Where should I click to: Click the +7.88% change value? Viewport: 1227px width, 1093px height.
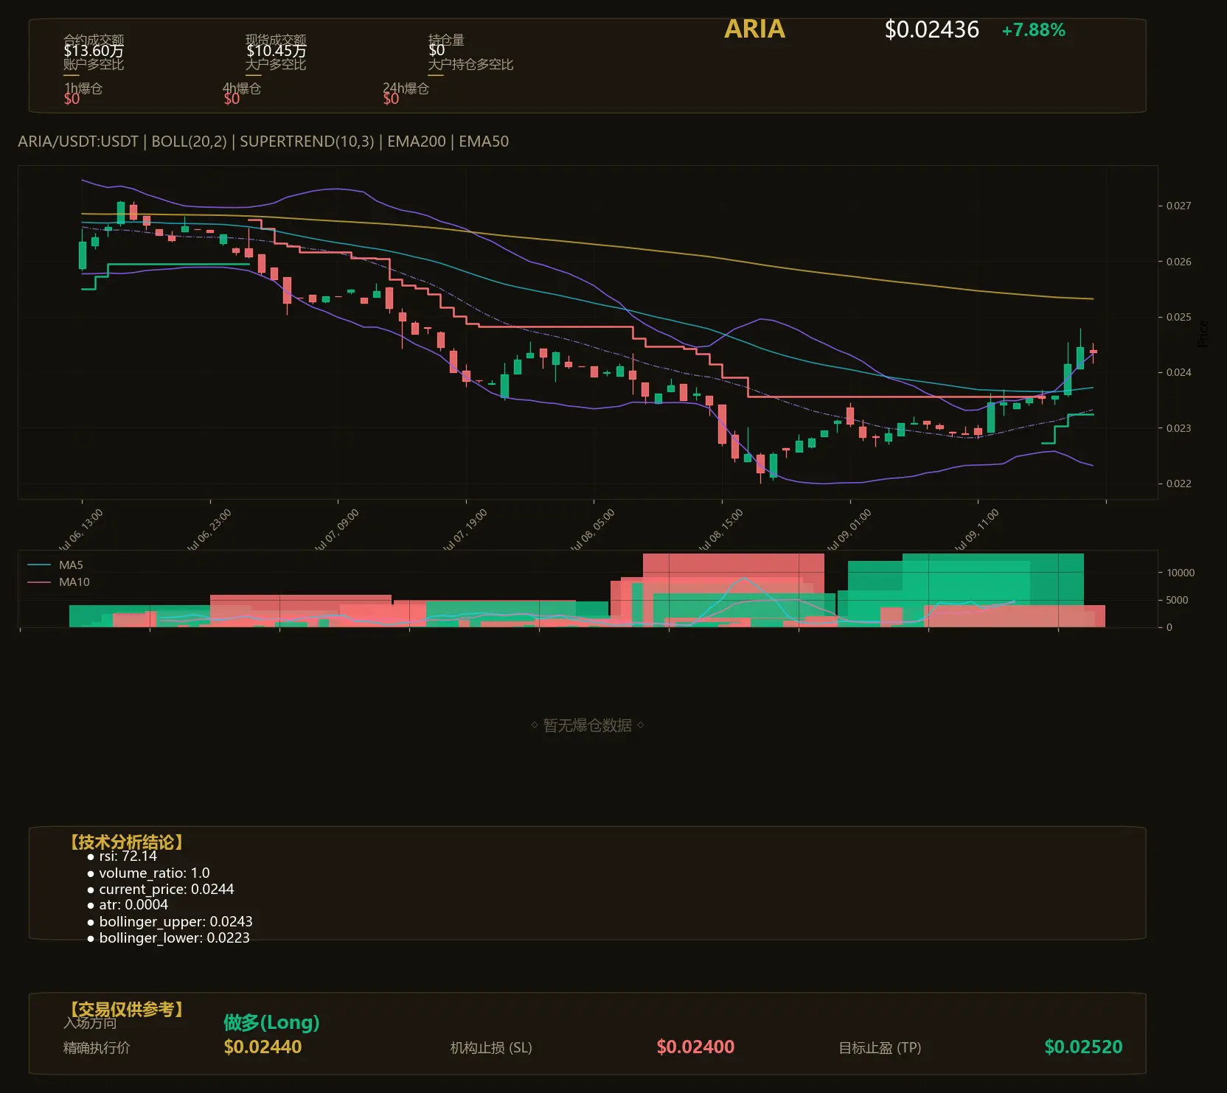click(x=1033, y=30)
